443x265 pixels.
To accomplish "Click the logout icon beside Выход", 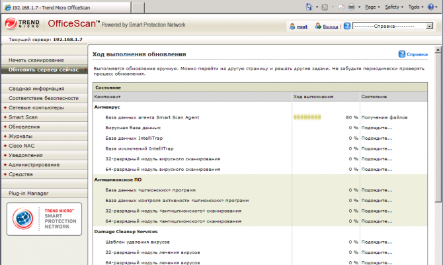I will click(x=318, y=26).
